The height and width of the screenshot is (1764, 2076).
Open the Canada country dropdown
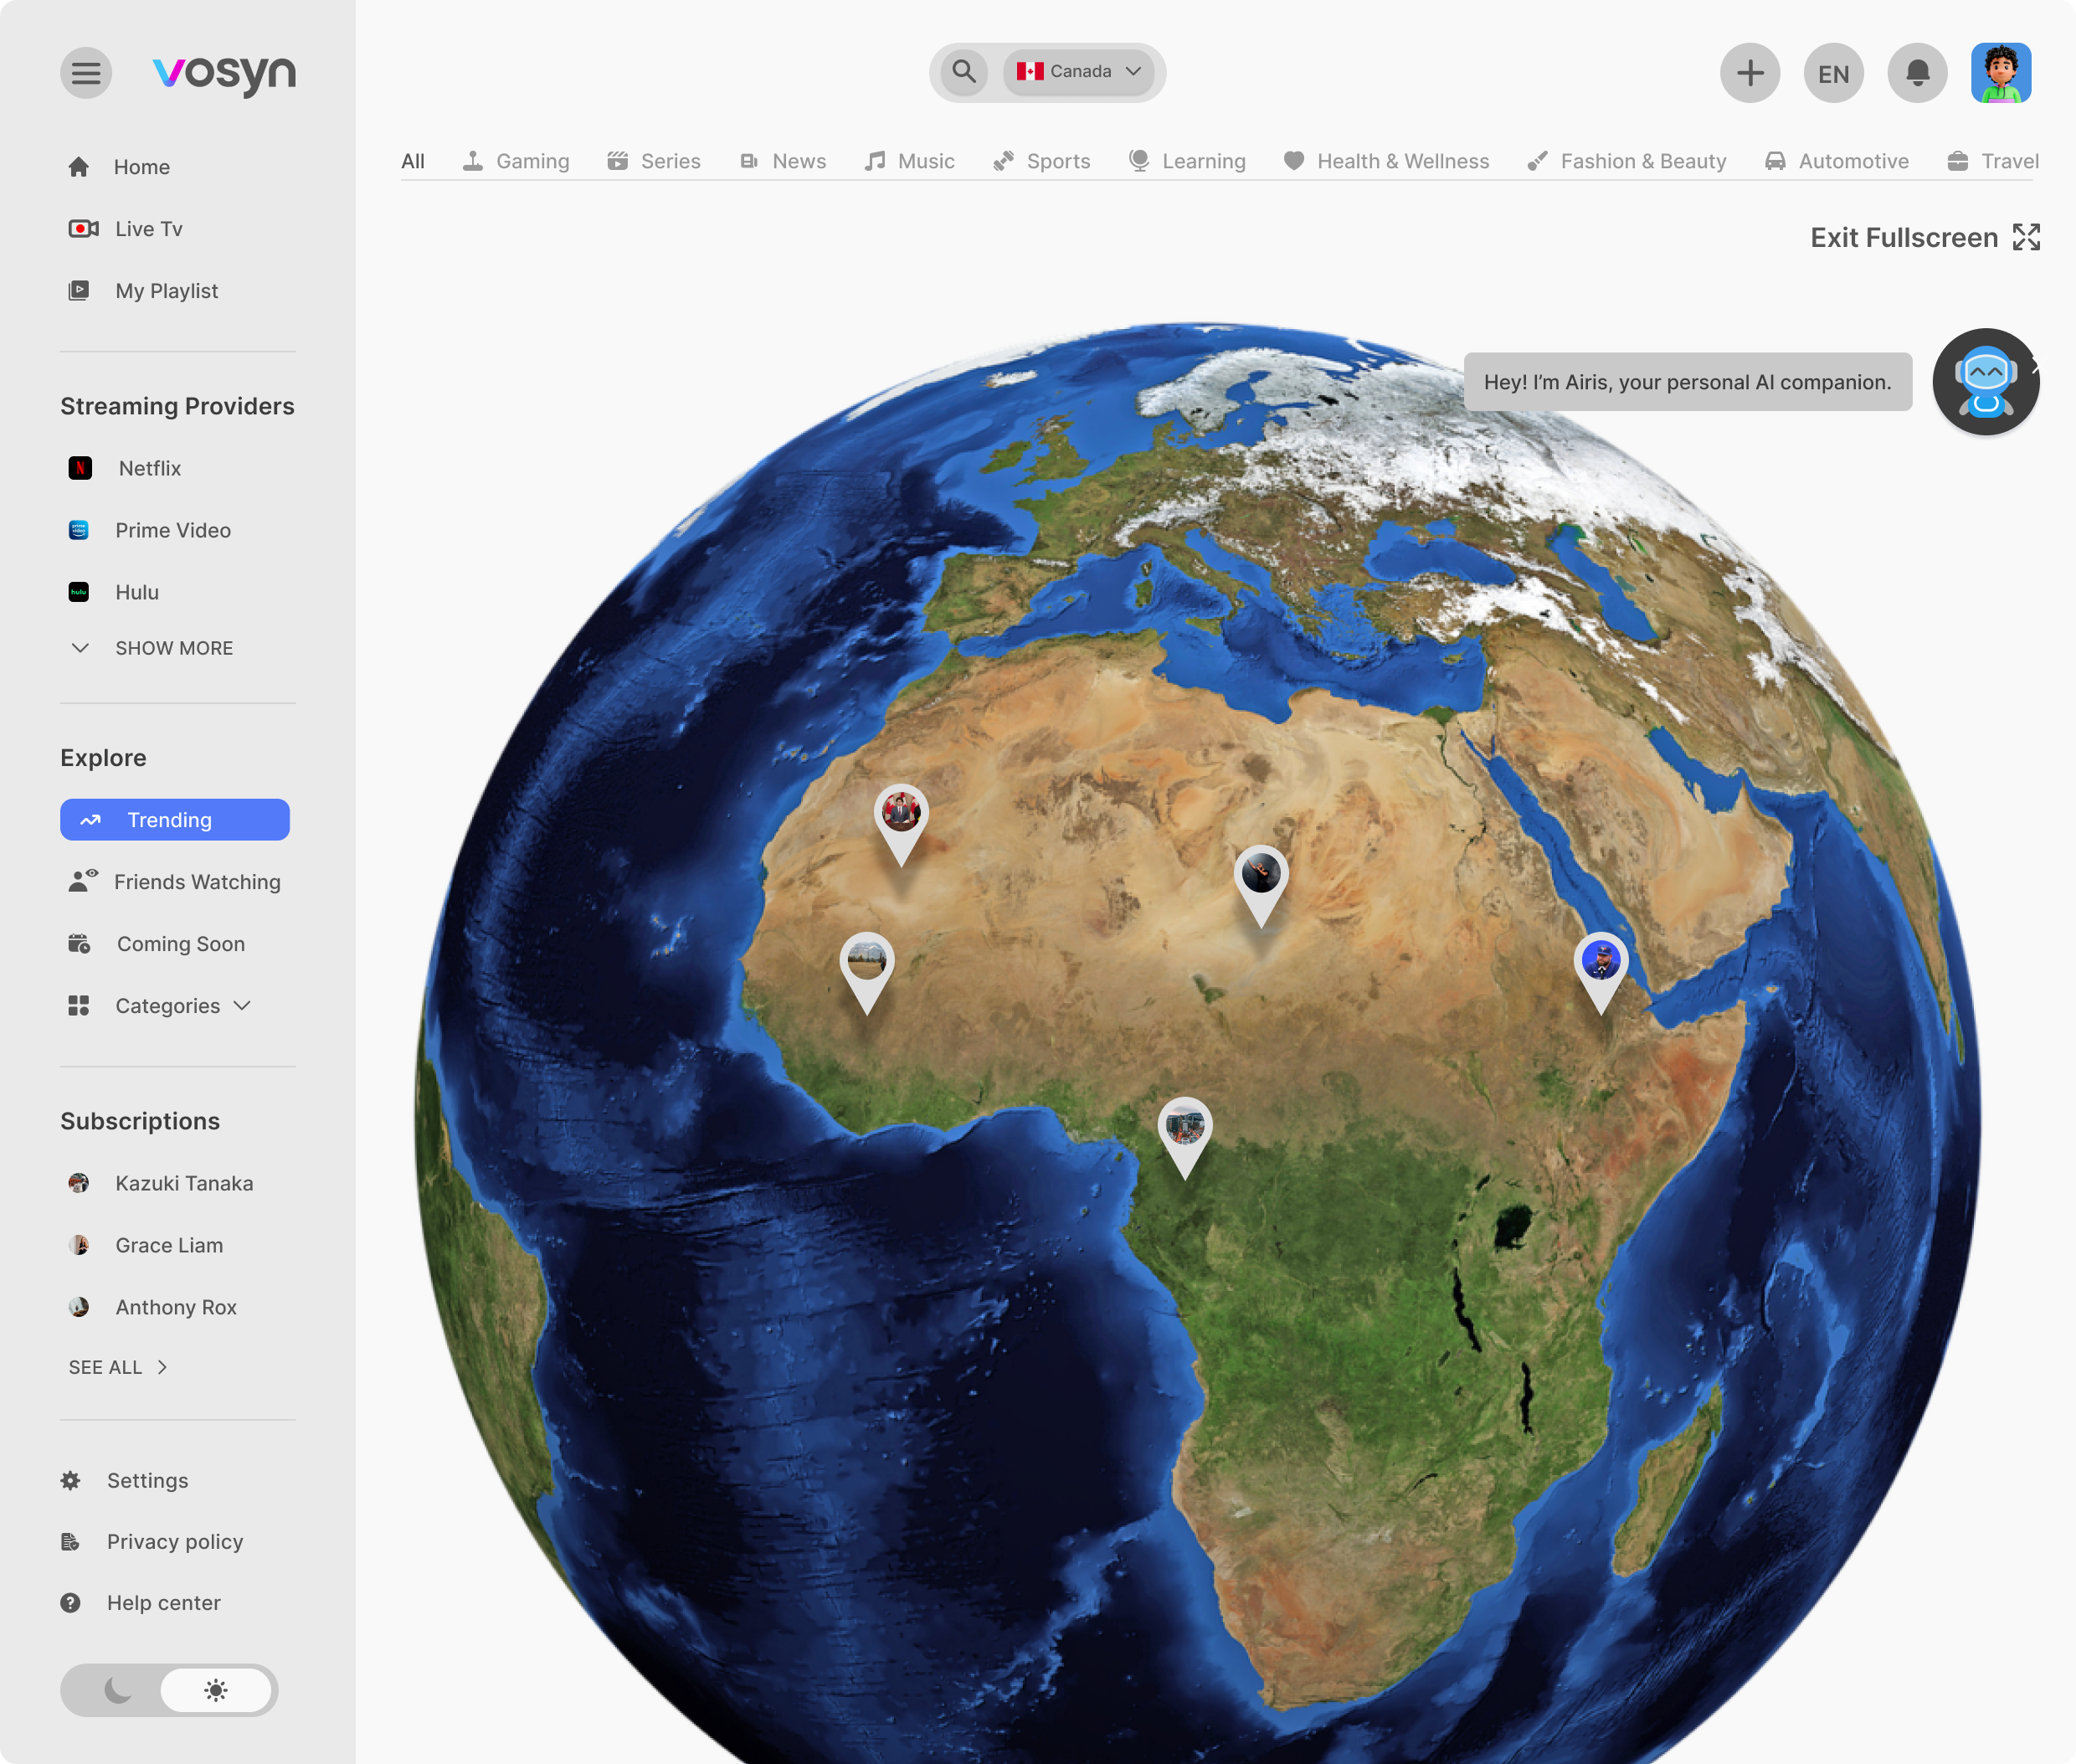coord(1078,72)
